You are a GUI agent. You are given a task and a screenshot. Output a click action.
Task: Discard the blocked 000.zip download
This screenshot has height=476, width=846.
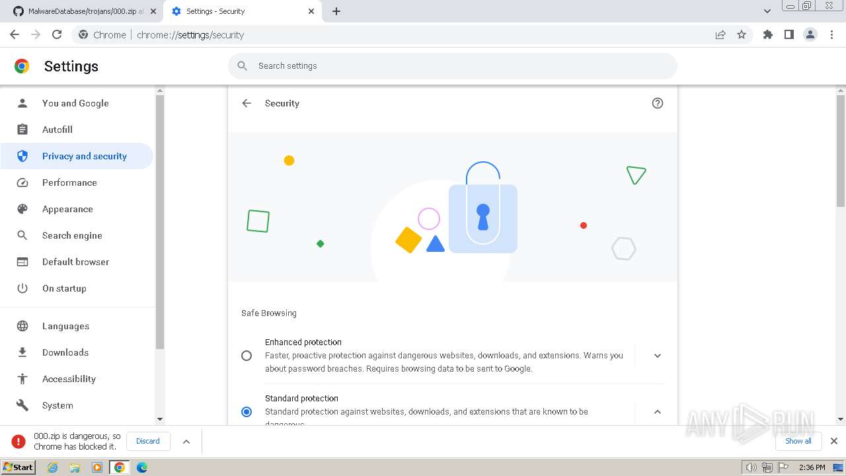pos(148,441)
